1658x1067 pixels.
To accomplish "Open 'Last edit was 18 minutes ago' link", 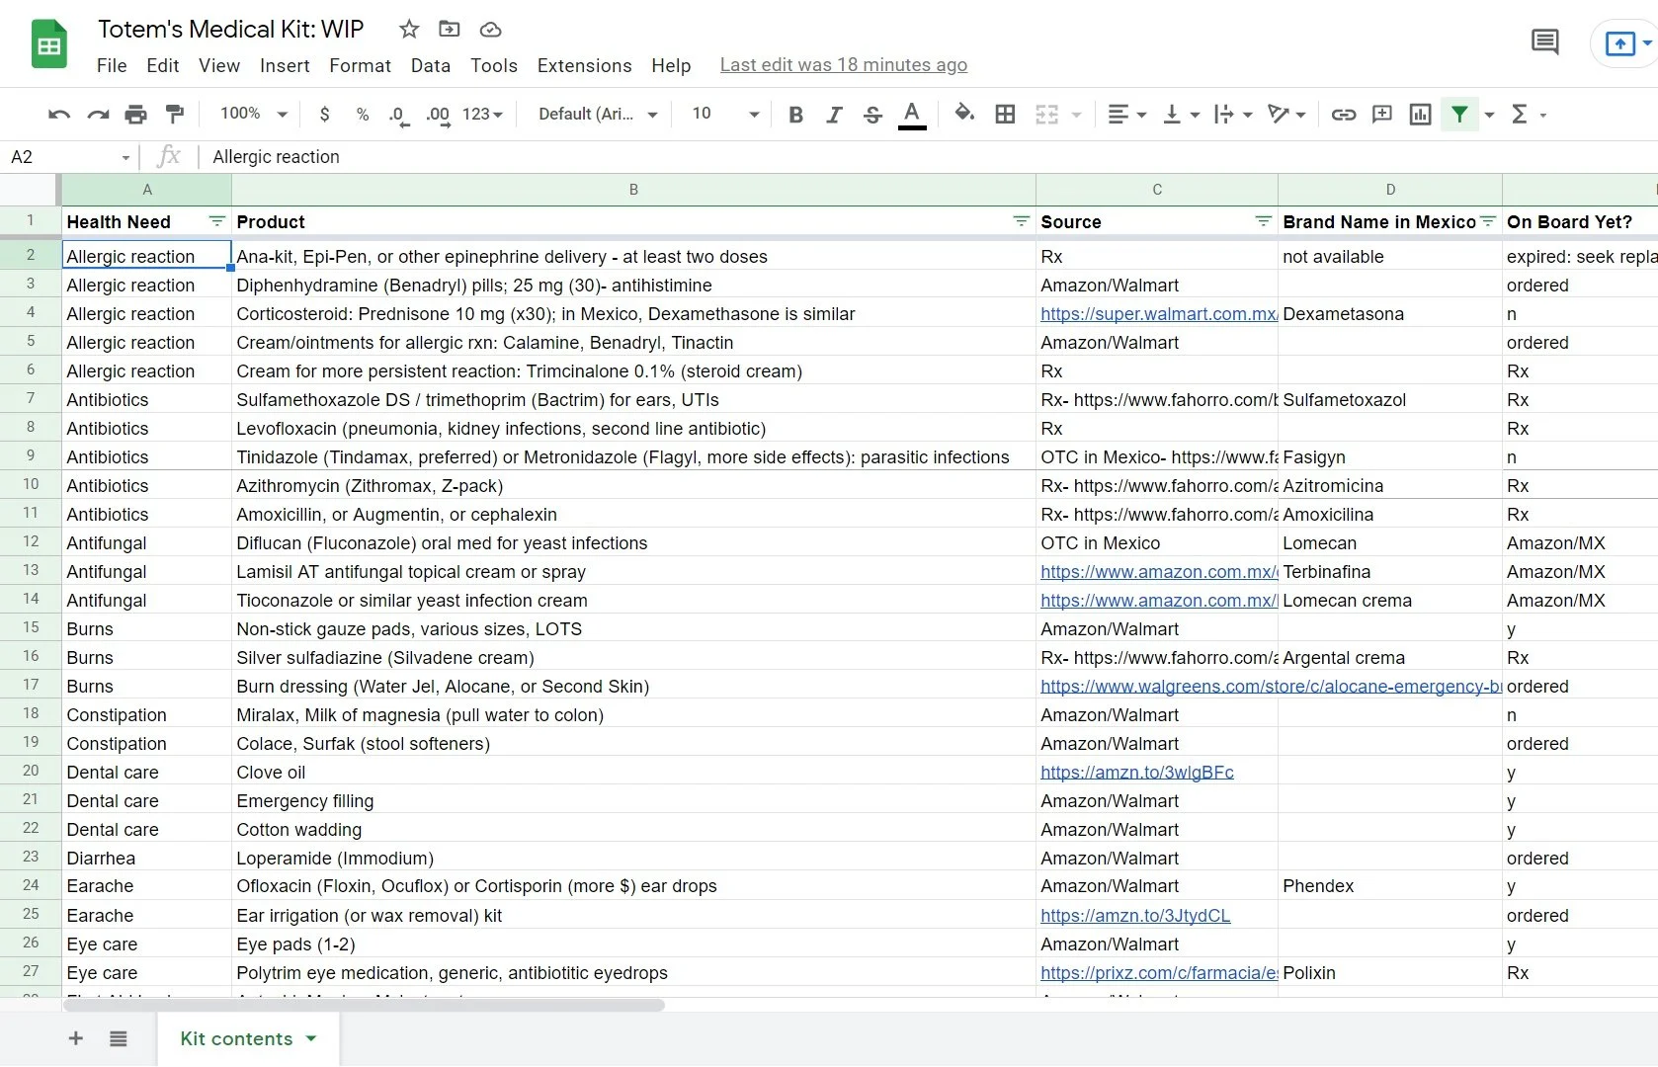I will click(x=844, y=65).
